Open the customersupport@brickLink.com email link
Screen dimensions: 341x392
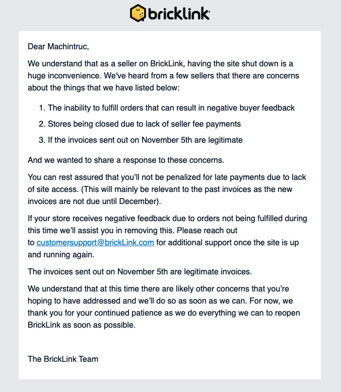tap(95, 243)
